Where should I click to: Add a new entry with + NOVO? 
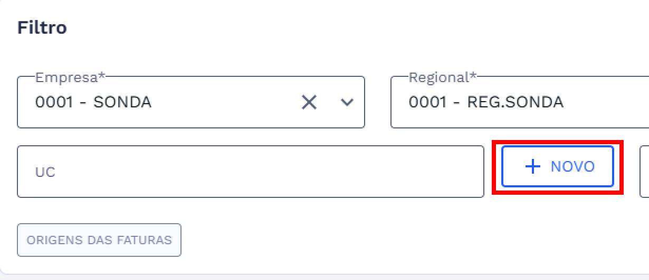(x=558, y=166)
